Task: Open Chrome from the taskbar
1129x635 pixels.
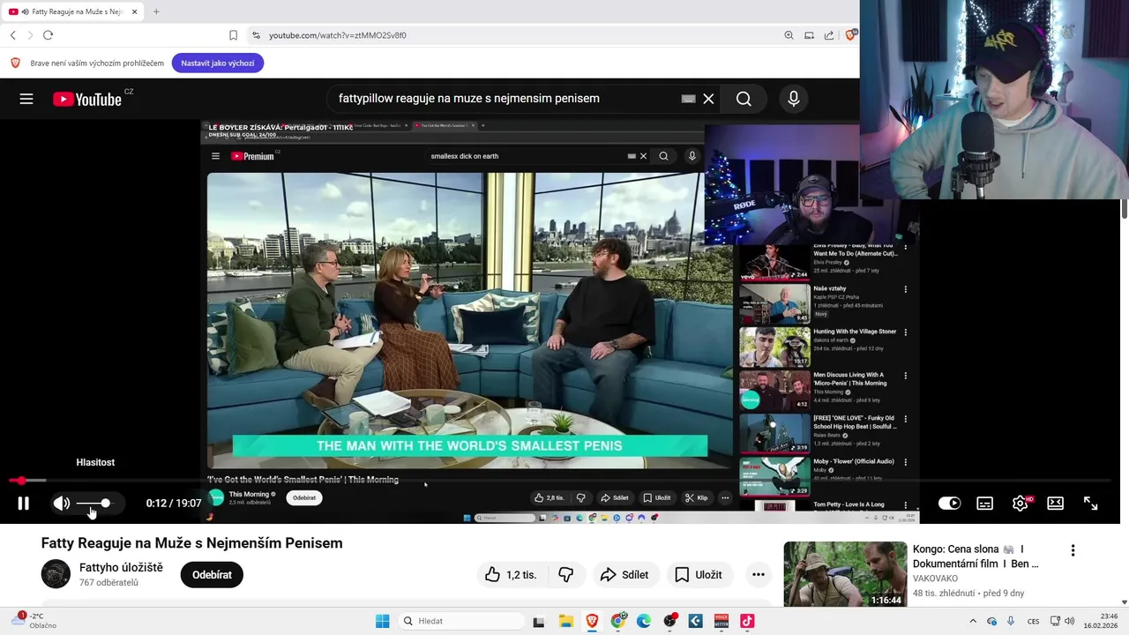Action: 618,621
